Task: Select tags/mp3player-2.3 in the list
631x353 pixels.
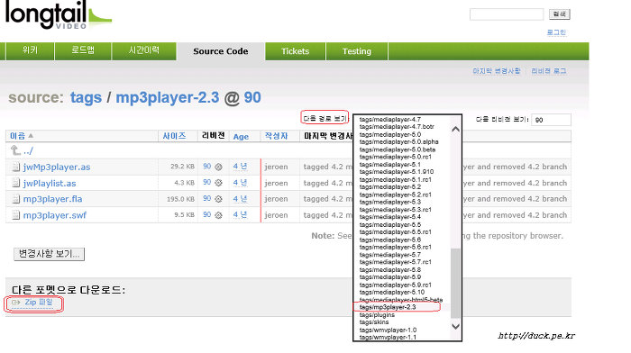Action: 388,307
